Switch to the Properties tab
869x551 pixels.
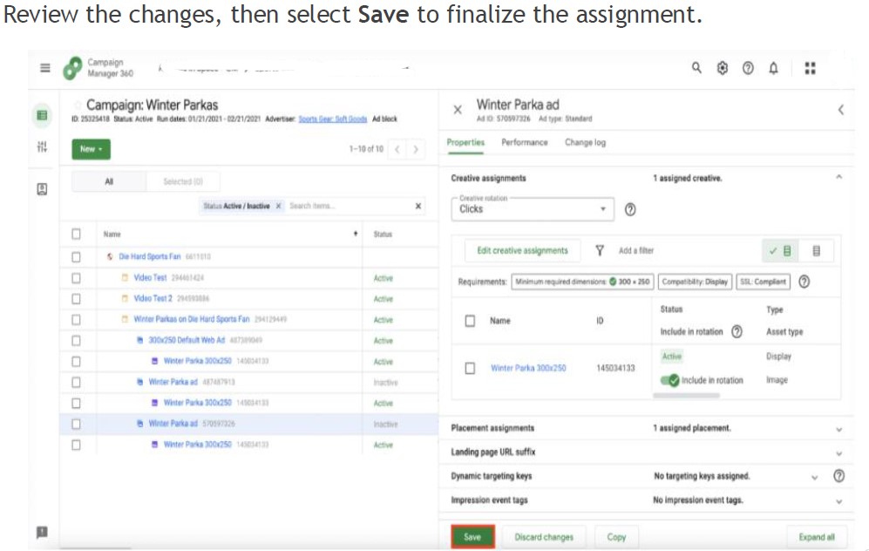[x=465, y=142]
